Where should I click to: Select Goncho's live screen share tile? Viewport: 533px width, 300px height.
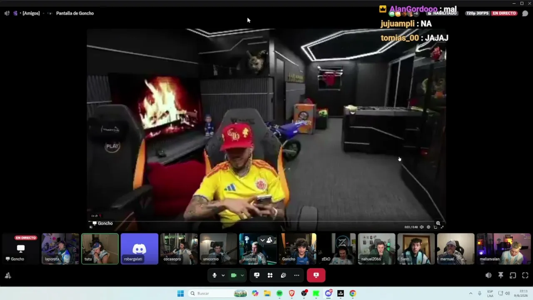point(21,249)
